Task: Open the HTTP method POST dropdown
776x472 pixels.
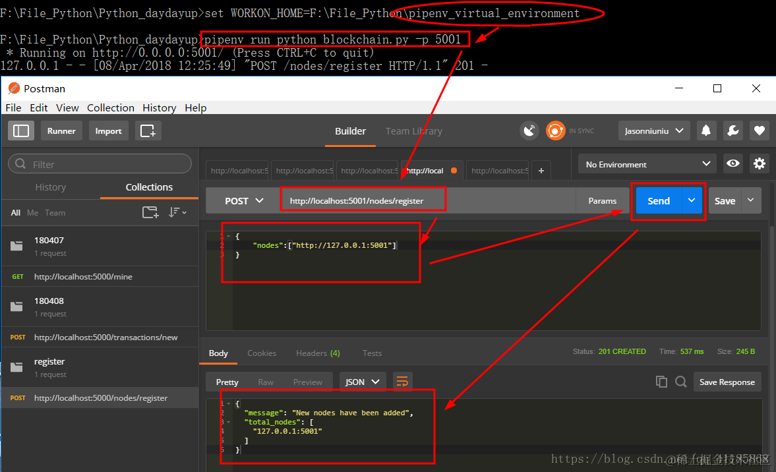Action: [243, 201]
